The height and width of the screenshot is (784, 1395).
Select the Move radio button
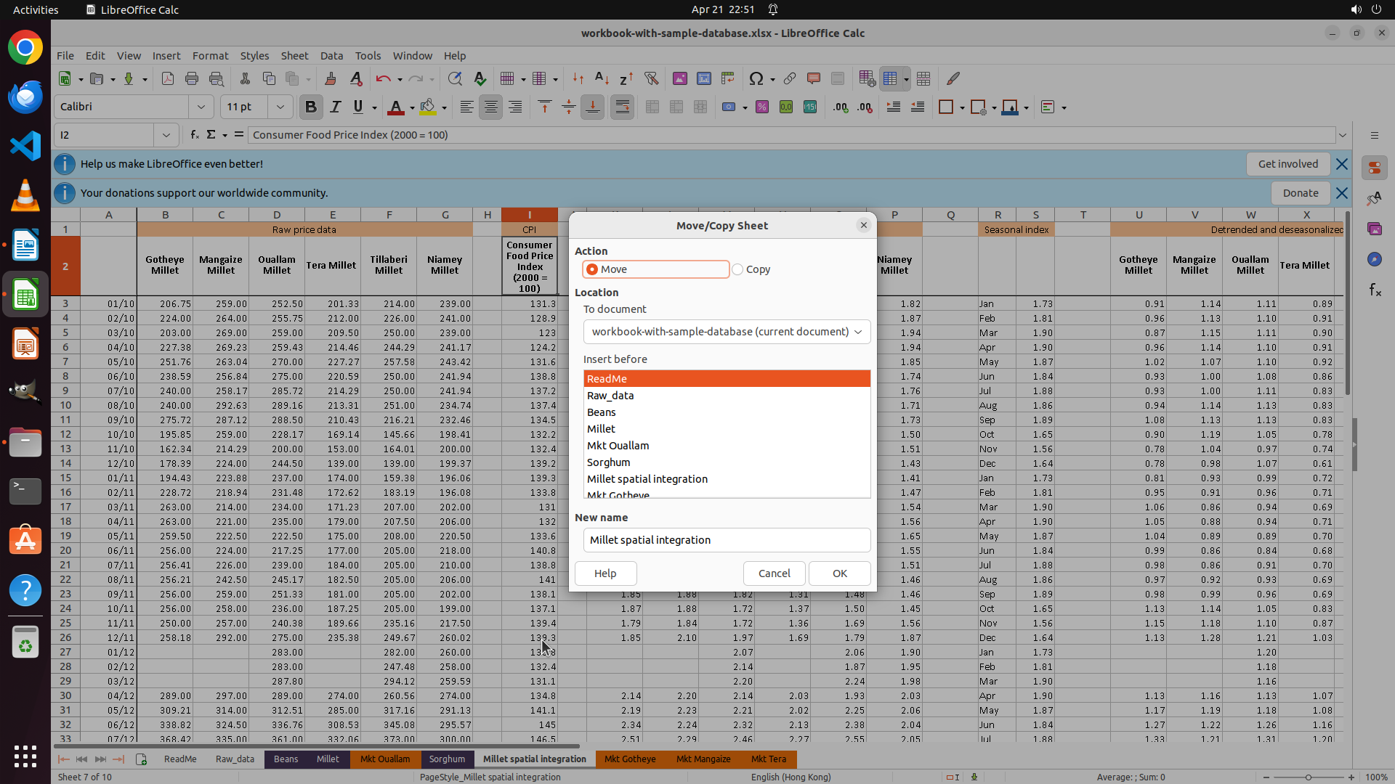click(x=593, y=269)
